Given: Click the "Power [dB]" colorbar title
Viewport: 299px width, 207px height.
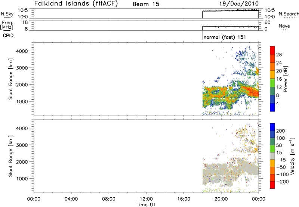Looking at the screenshot, I should [286, 79].
